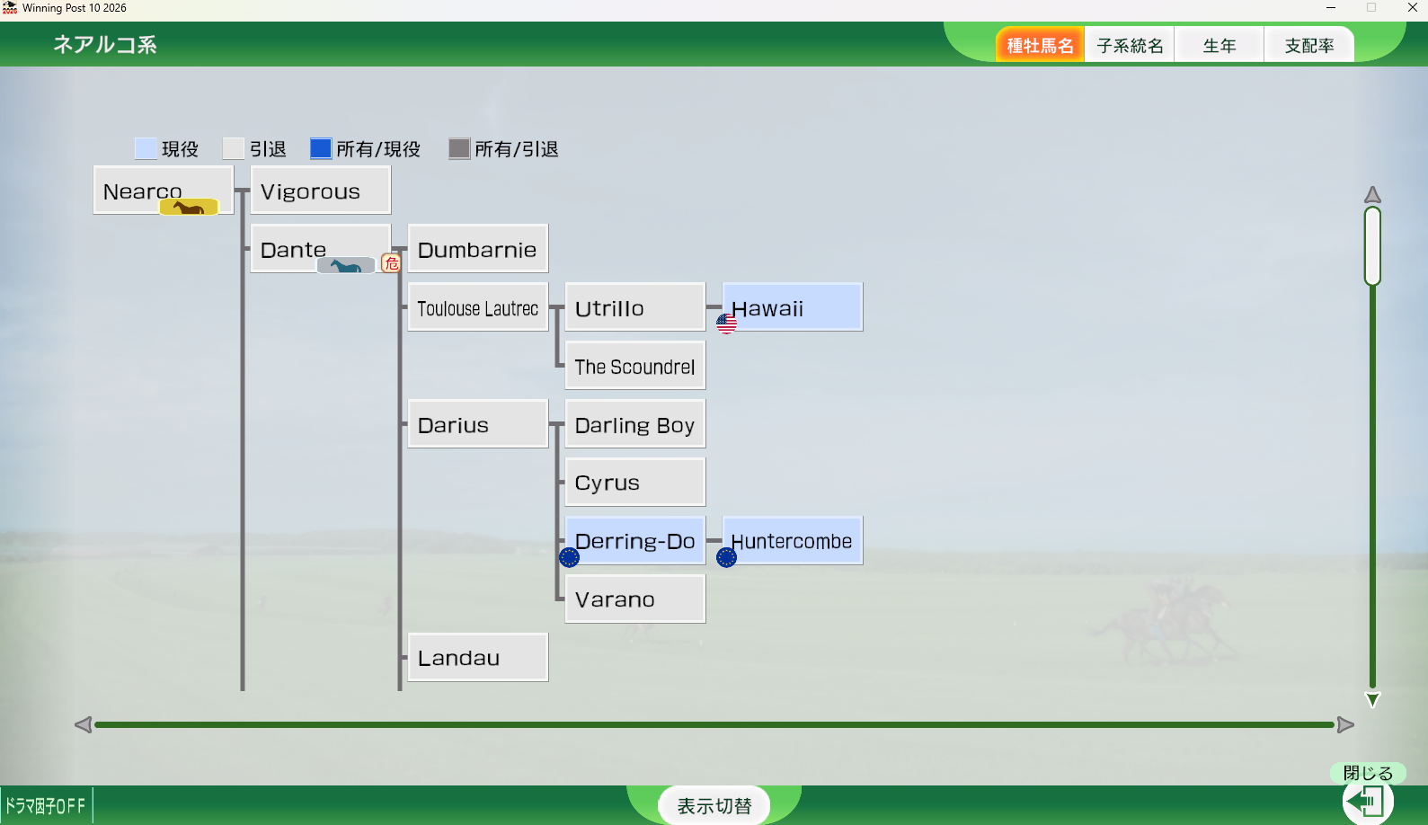The image size is (1428, 825).
Task: Select the Dumbarnie node
Action: tap(478, 248)
